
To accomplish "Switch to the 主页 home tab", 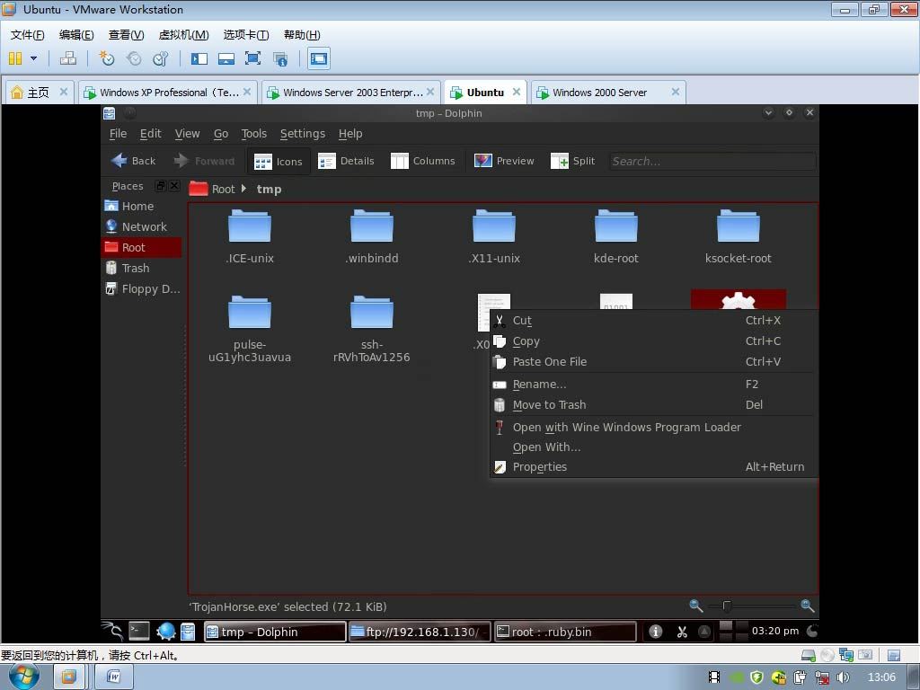I will (38, 93).
